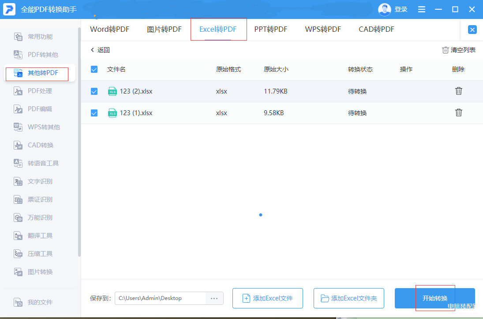Switch to the Word转PDF tab
The height and width of the screenshot is (319, 483).
(110, 29)
